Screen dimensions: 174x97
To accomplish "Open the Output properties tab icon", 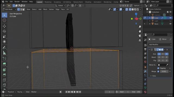I will (145, 49).
